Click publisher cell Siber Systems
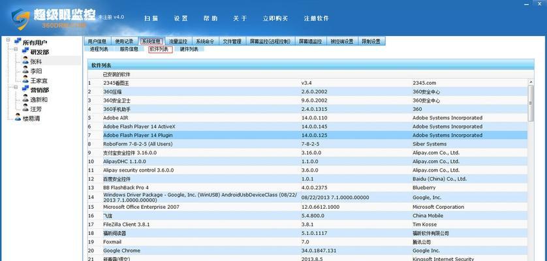Viewport: 547px width, 261px height. (430, 144)
